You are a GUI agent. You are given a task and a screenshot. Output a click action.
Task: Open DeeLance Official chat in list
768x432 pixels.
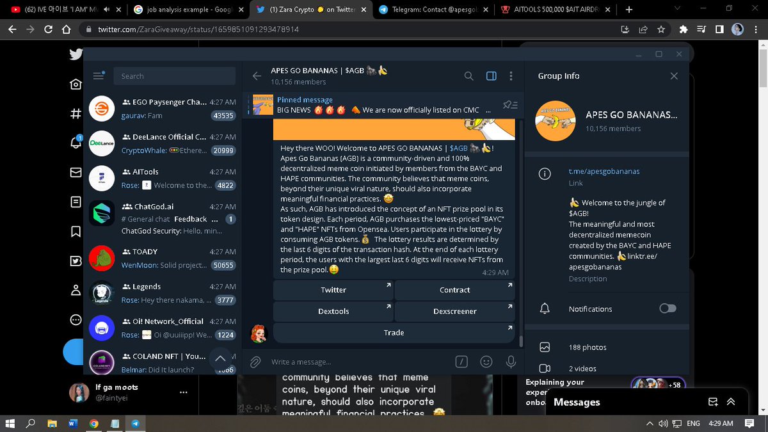[163, 143]
